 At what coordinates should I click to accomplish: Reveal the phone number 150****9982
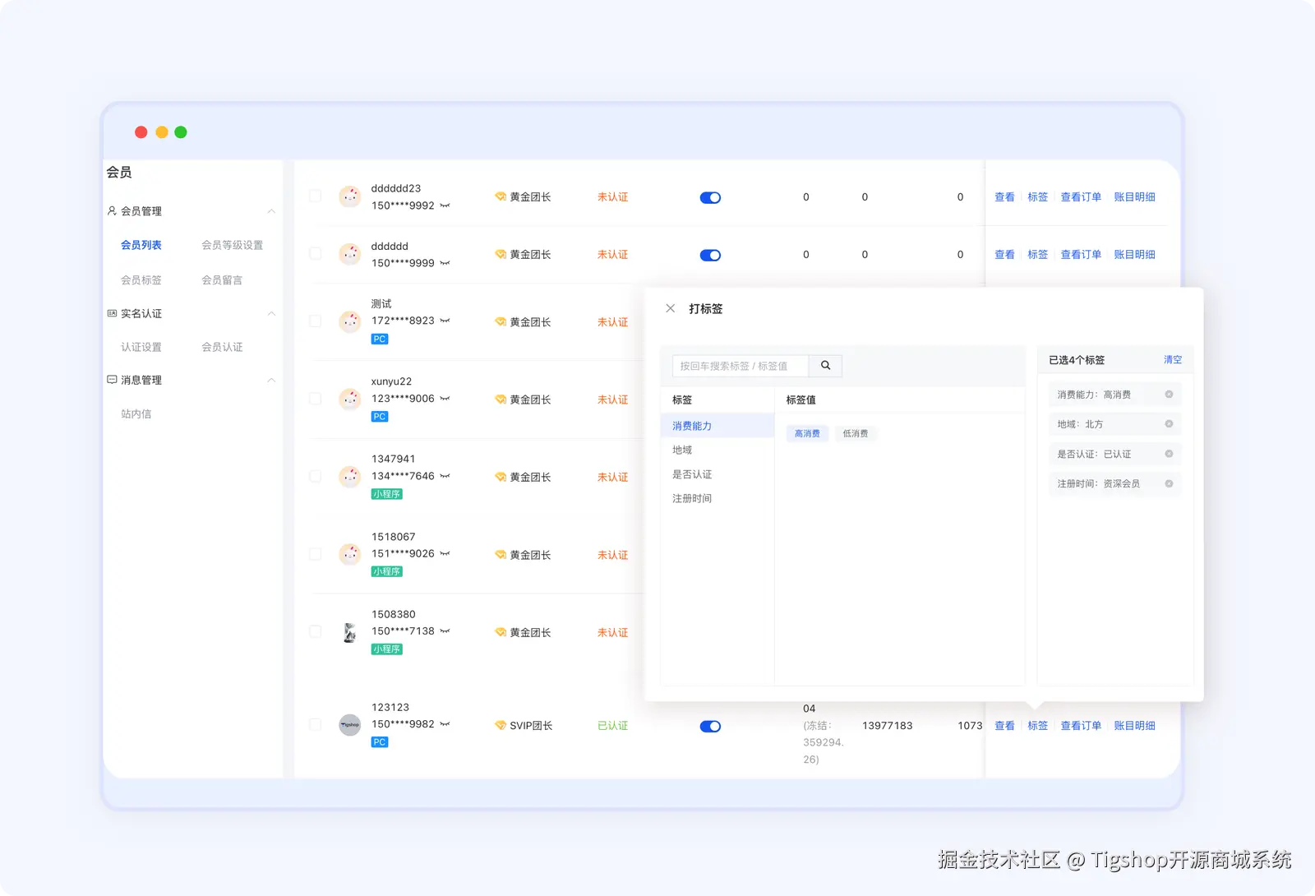click(x=445, y=724)
